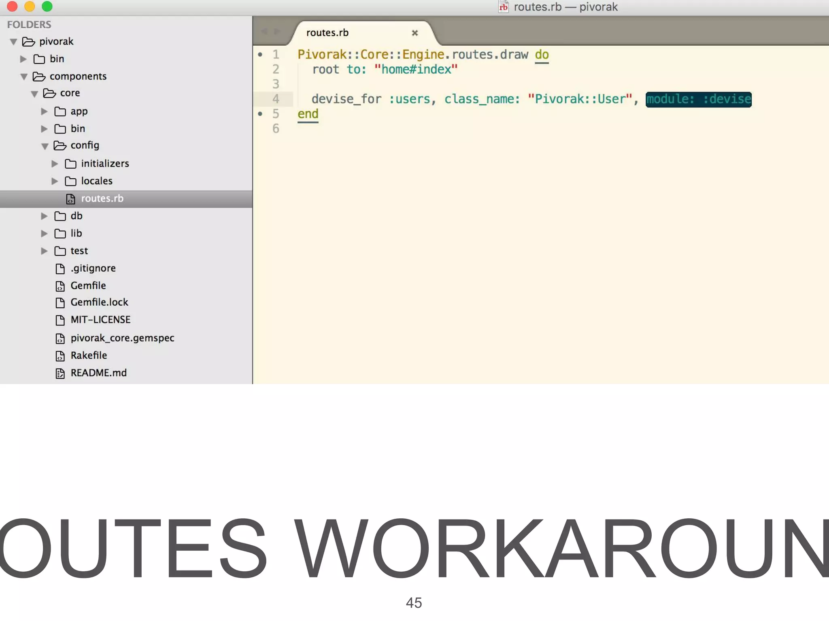Image resolution: width=829 pixels, height=621 pixels.
Task: Click the 'do' keyword on line 1
Action: click(x=542, y=55)
